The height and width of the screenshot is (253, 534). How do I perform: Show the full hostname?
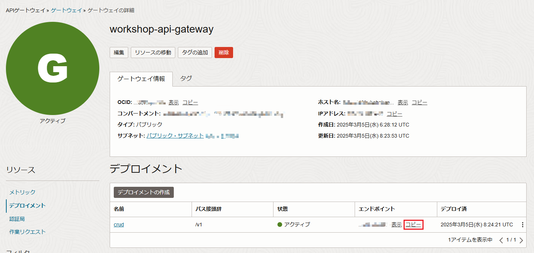403,102
